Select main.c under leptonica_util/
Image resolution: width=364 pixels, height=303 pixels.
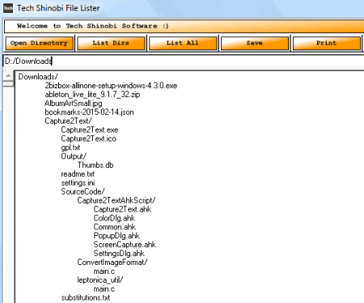tap(104, 289)
